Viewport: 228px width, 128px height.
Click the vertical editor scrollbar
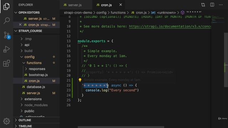coord(226,60)
